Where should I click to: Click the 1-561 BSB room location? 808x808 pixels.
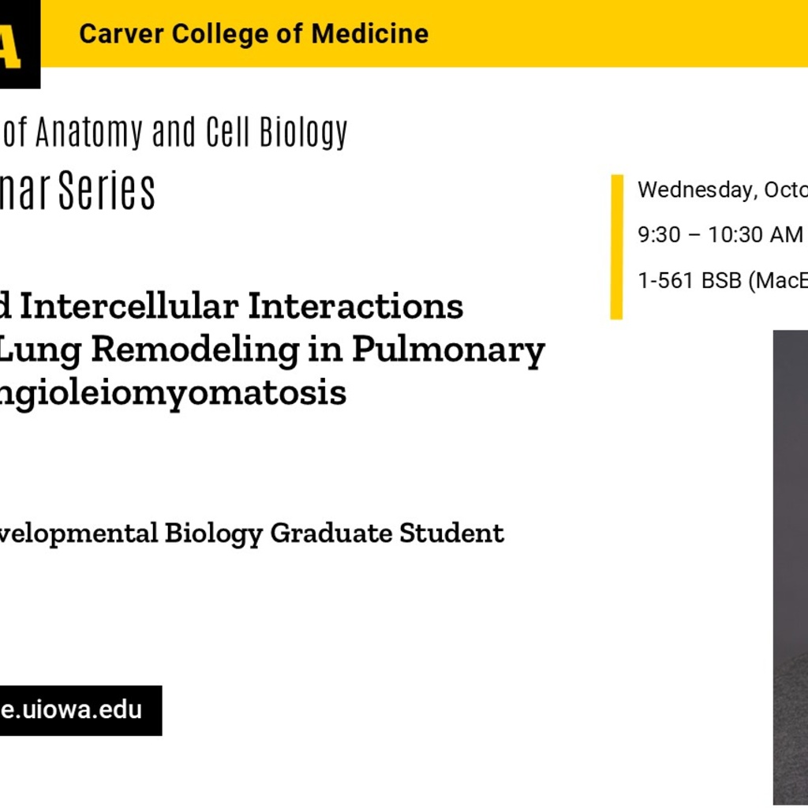coord(722,280)
